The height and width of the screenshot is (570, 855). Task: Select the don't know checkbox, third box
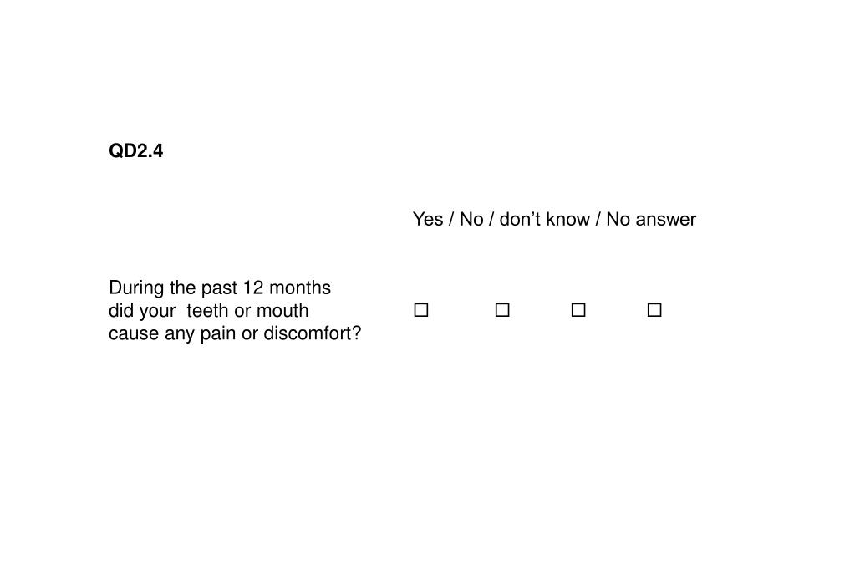[x=578, y=310]
